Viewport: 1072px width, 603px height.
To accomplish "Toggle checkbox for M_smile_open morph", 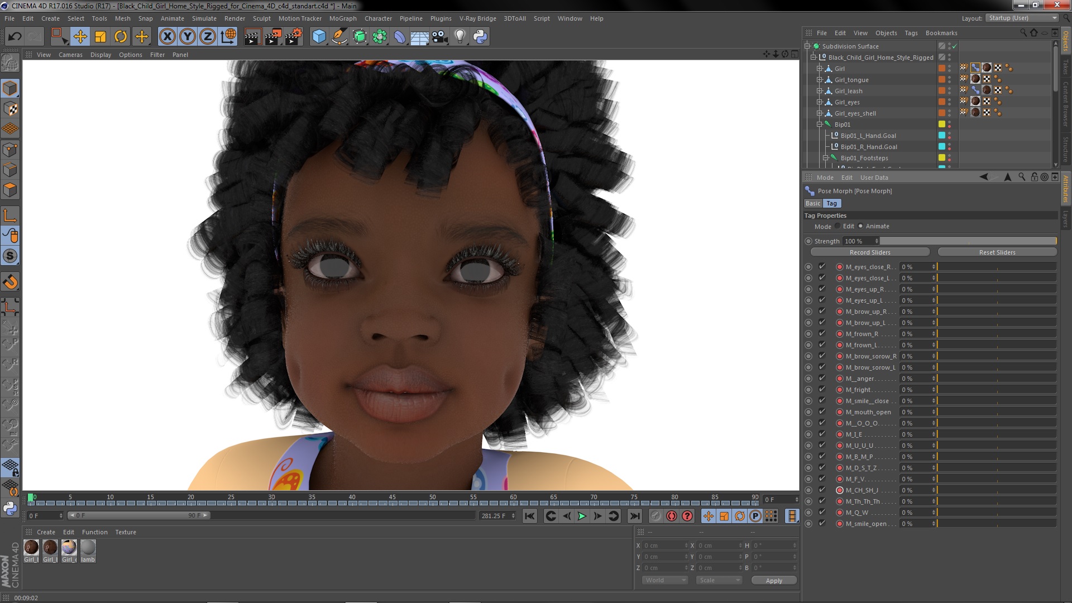I will 822,523.
